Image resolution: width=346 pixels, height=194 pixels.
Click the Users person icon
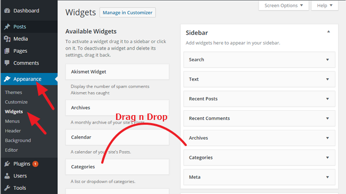coord(7,176)
